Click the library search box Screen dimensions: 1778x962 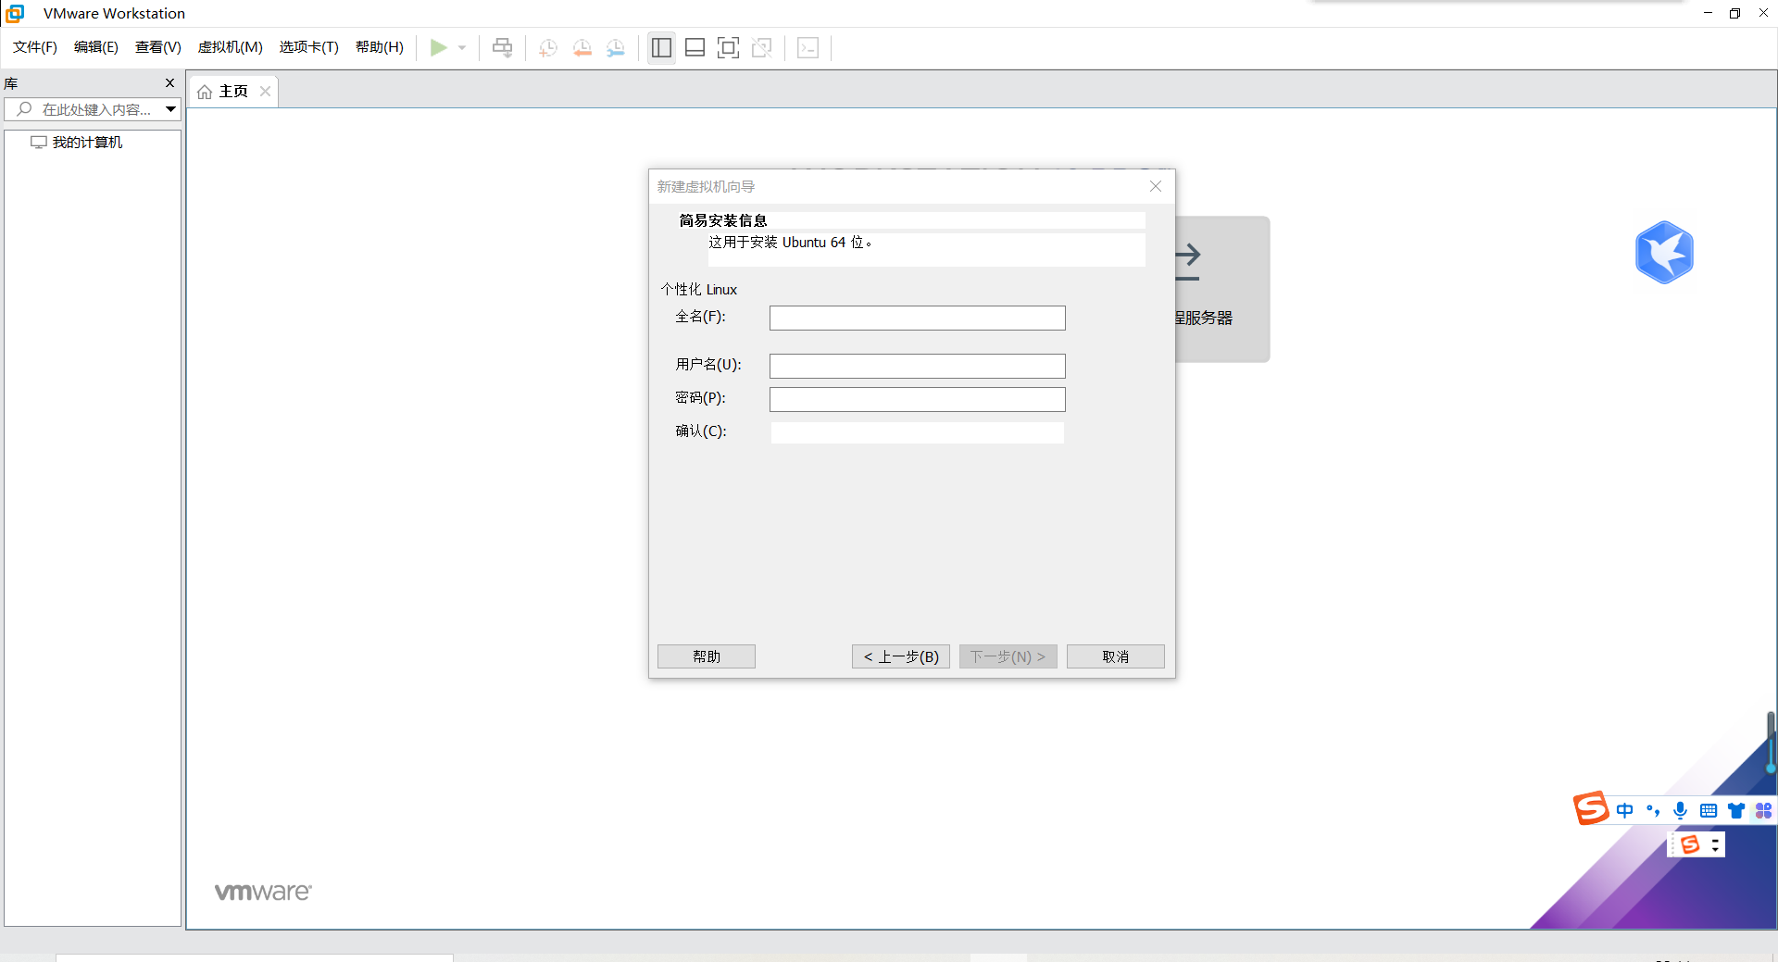94,109
